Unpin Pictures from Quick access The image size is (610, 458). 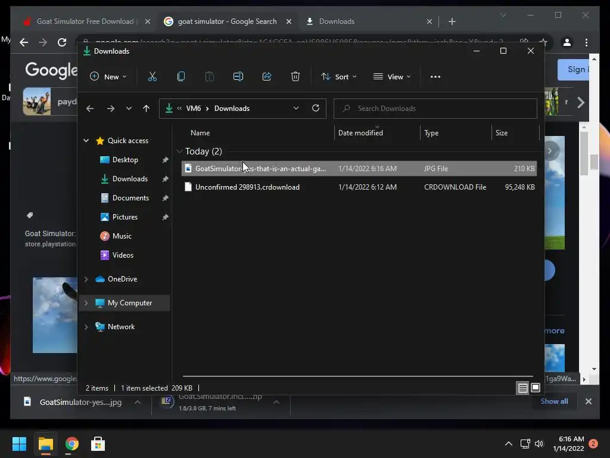tap(166, 217)
